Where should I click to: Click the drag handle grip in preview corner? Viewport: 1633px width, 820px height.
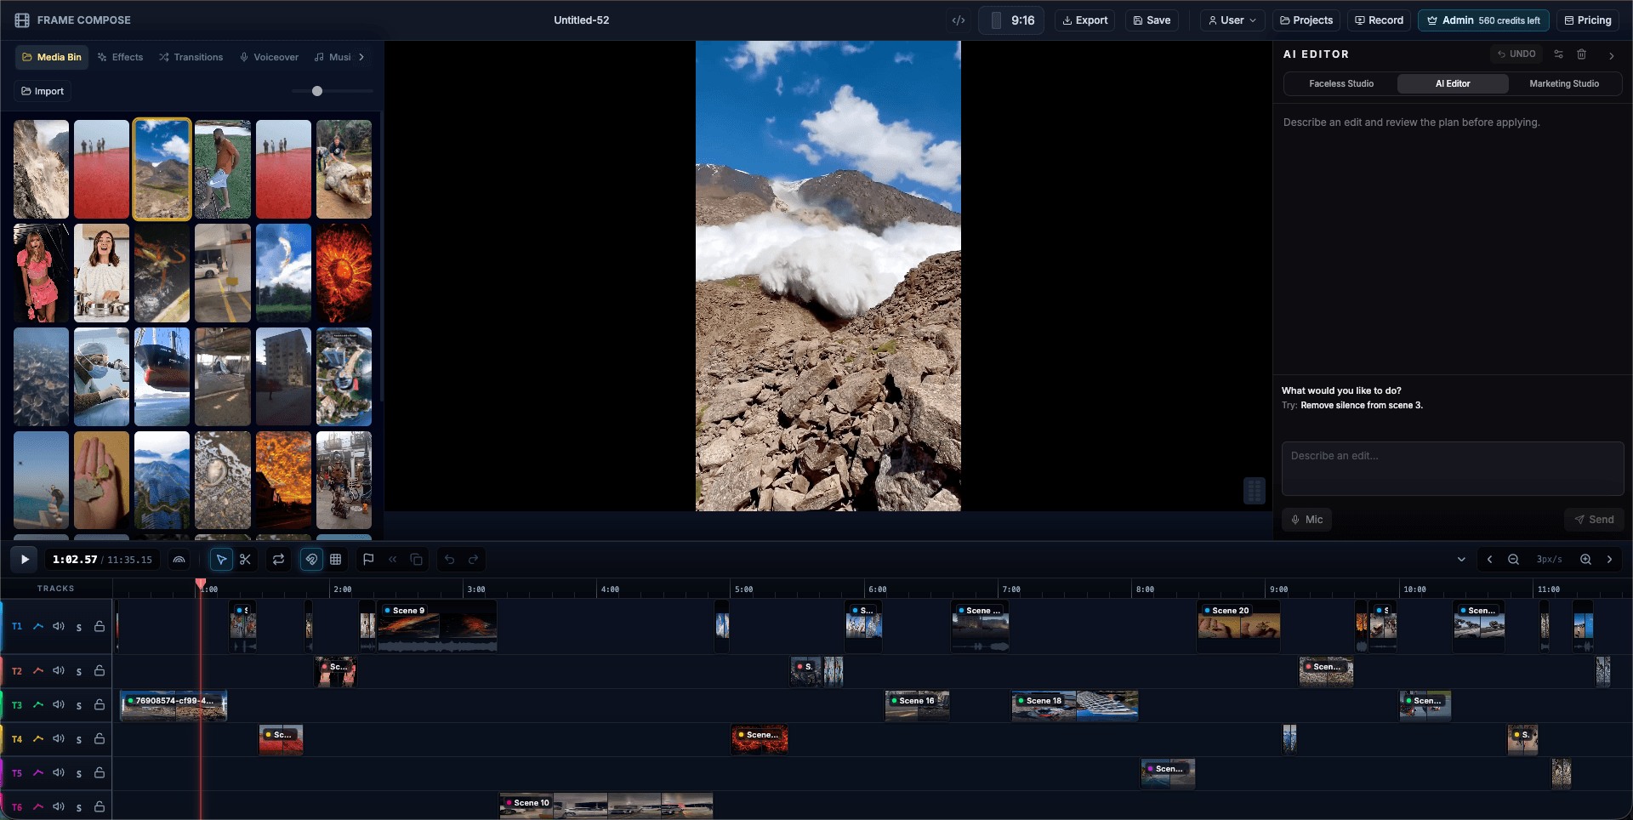1255,490
